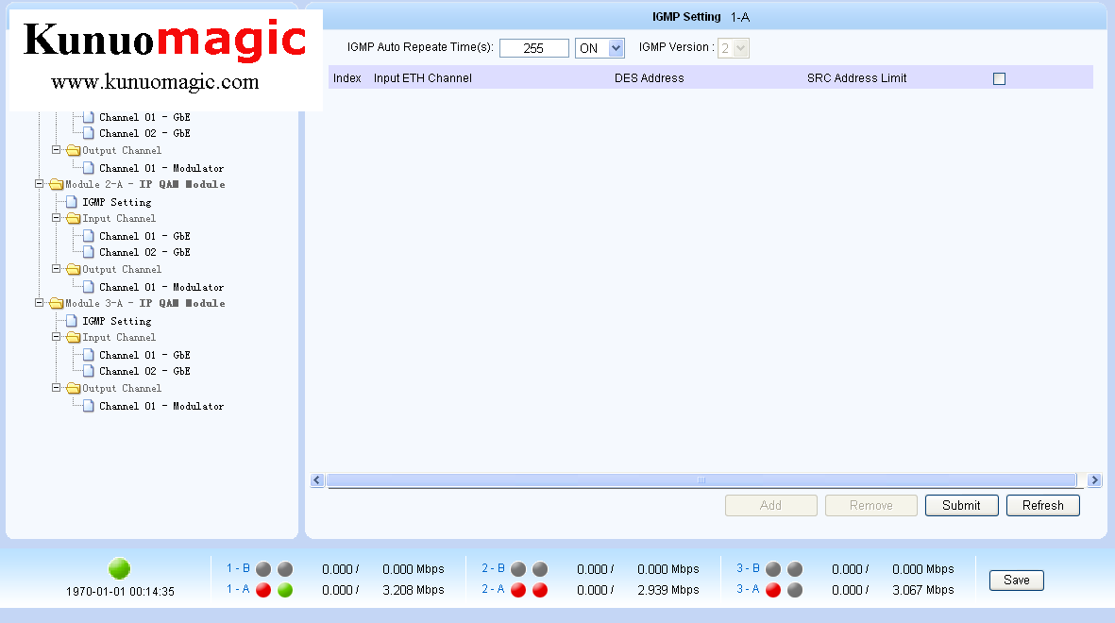The width and height of the screenshot is (1115, 623).
Task: Open the 2-B port status link
Action: [x=493, y=568]
